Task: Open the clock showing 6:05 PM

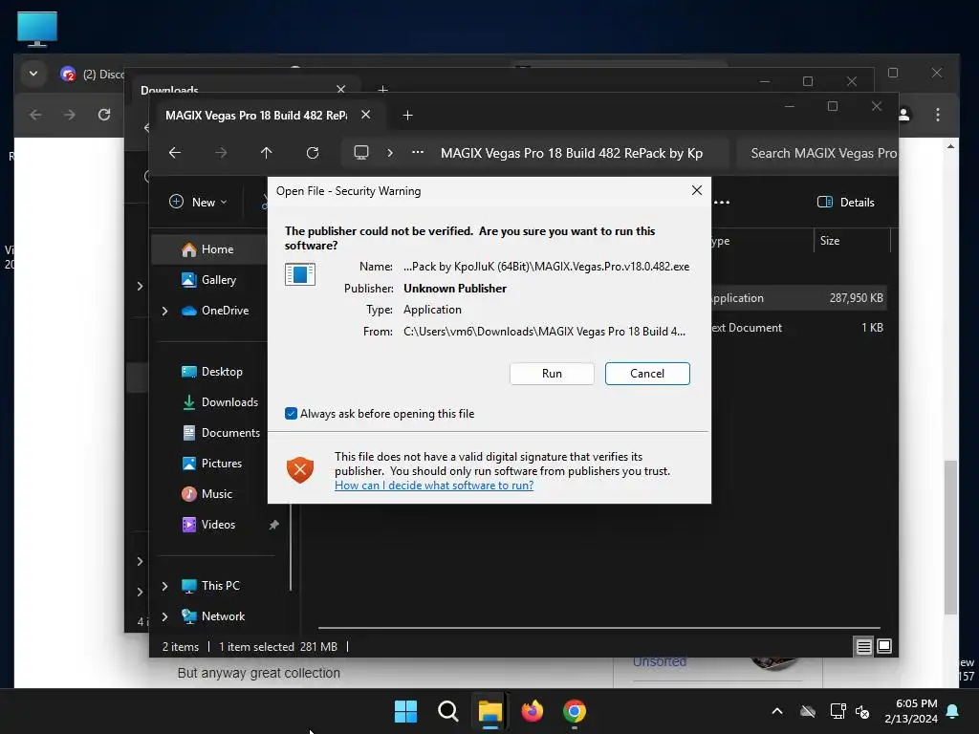Action: (911, 711)
